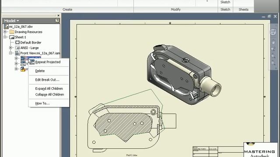
Task: Click the assembly node icon in browser tree
Action: 23,69
